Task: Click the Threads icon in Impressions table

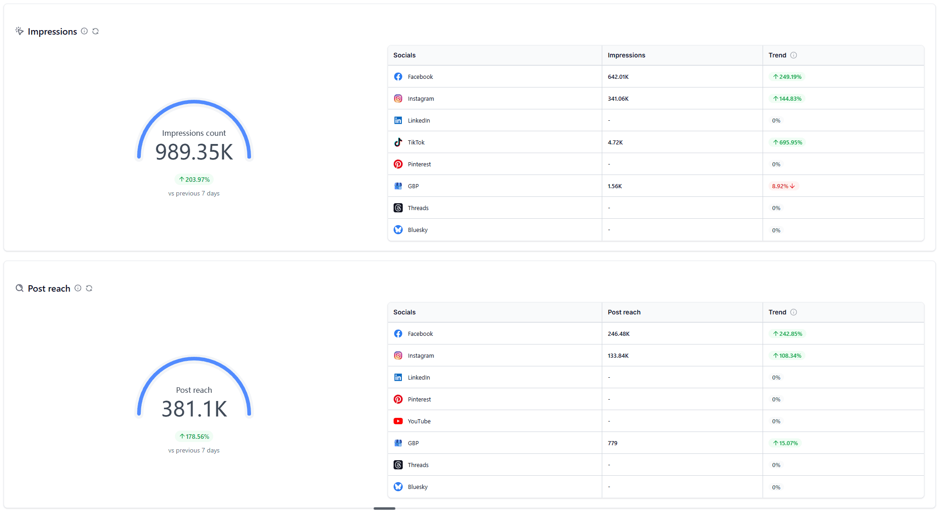Action: (x=398, y=208)
